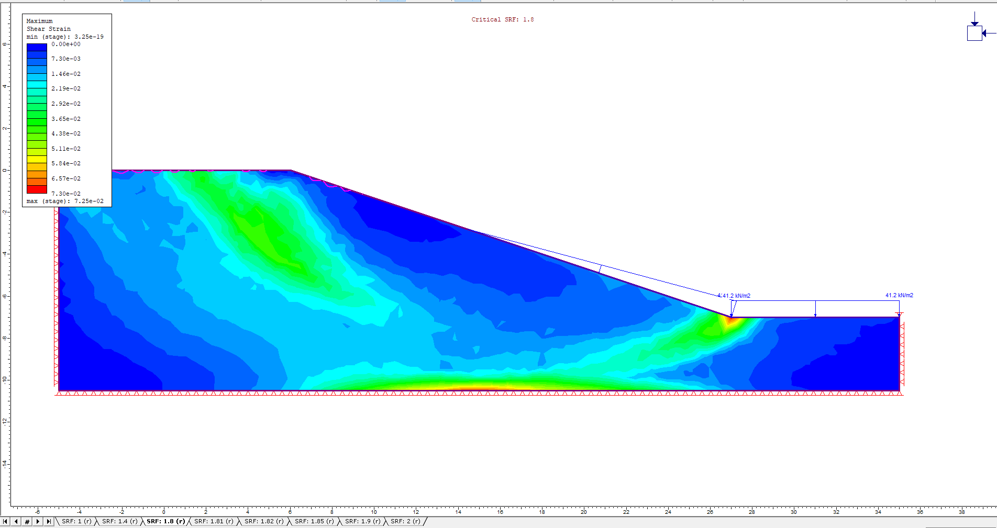Screen dimensions: 997x528
Task: Switch to the SRF: 1 (r) tab
Action: [x=76, y=521]
